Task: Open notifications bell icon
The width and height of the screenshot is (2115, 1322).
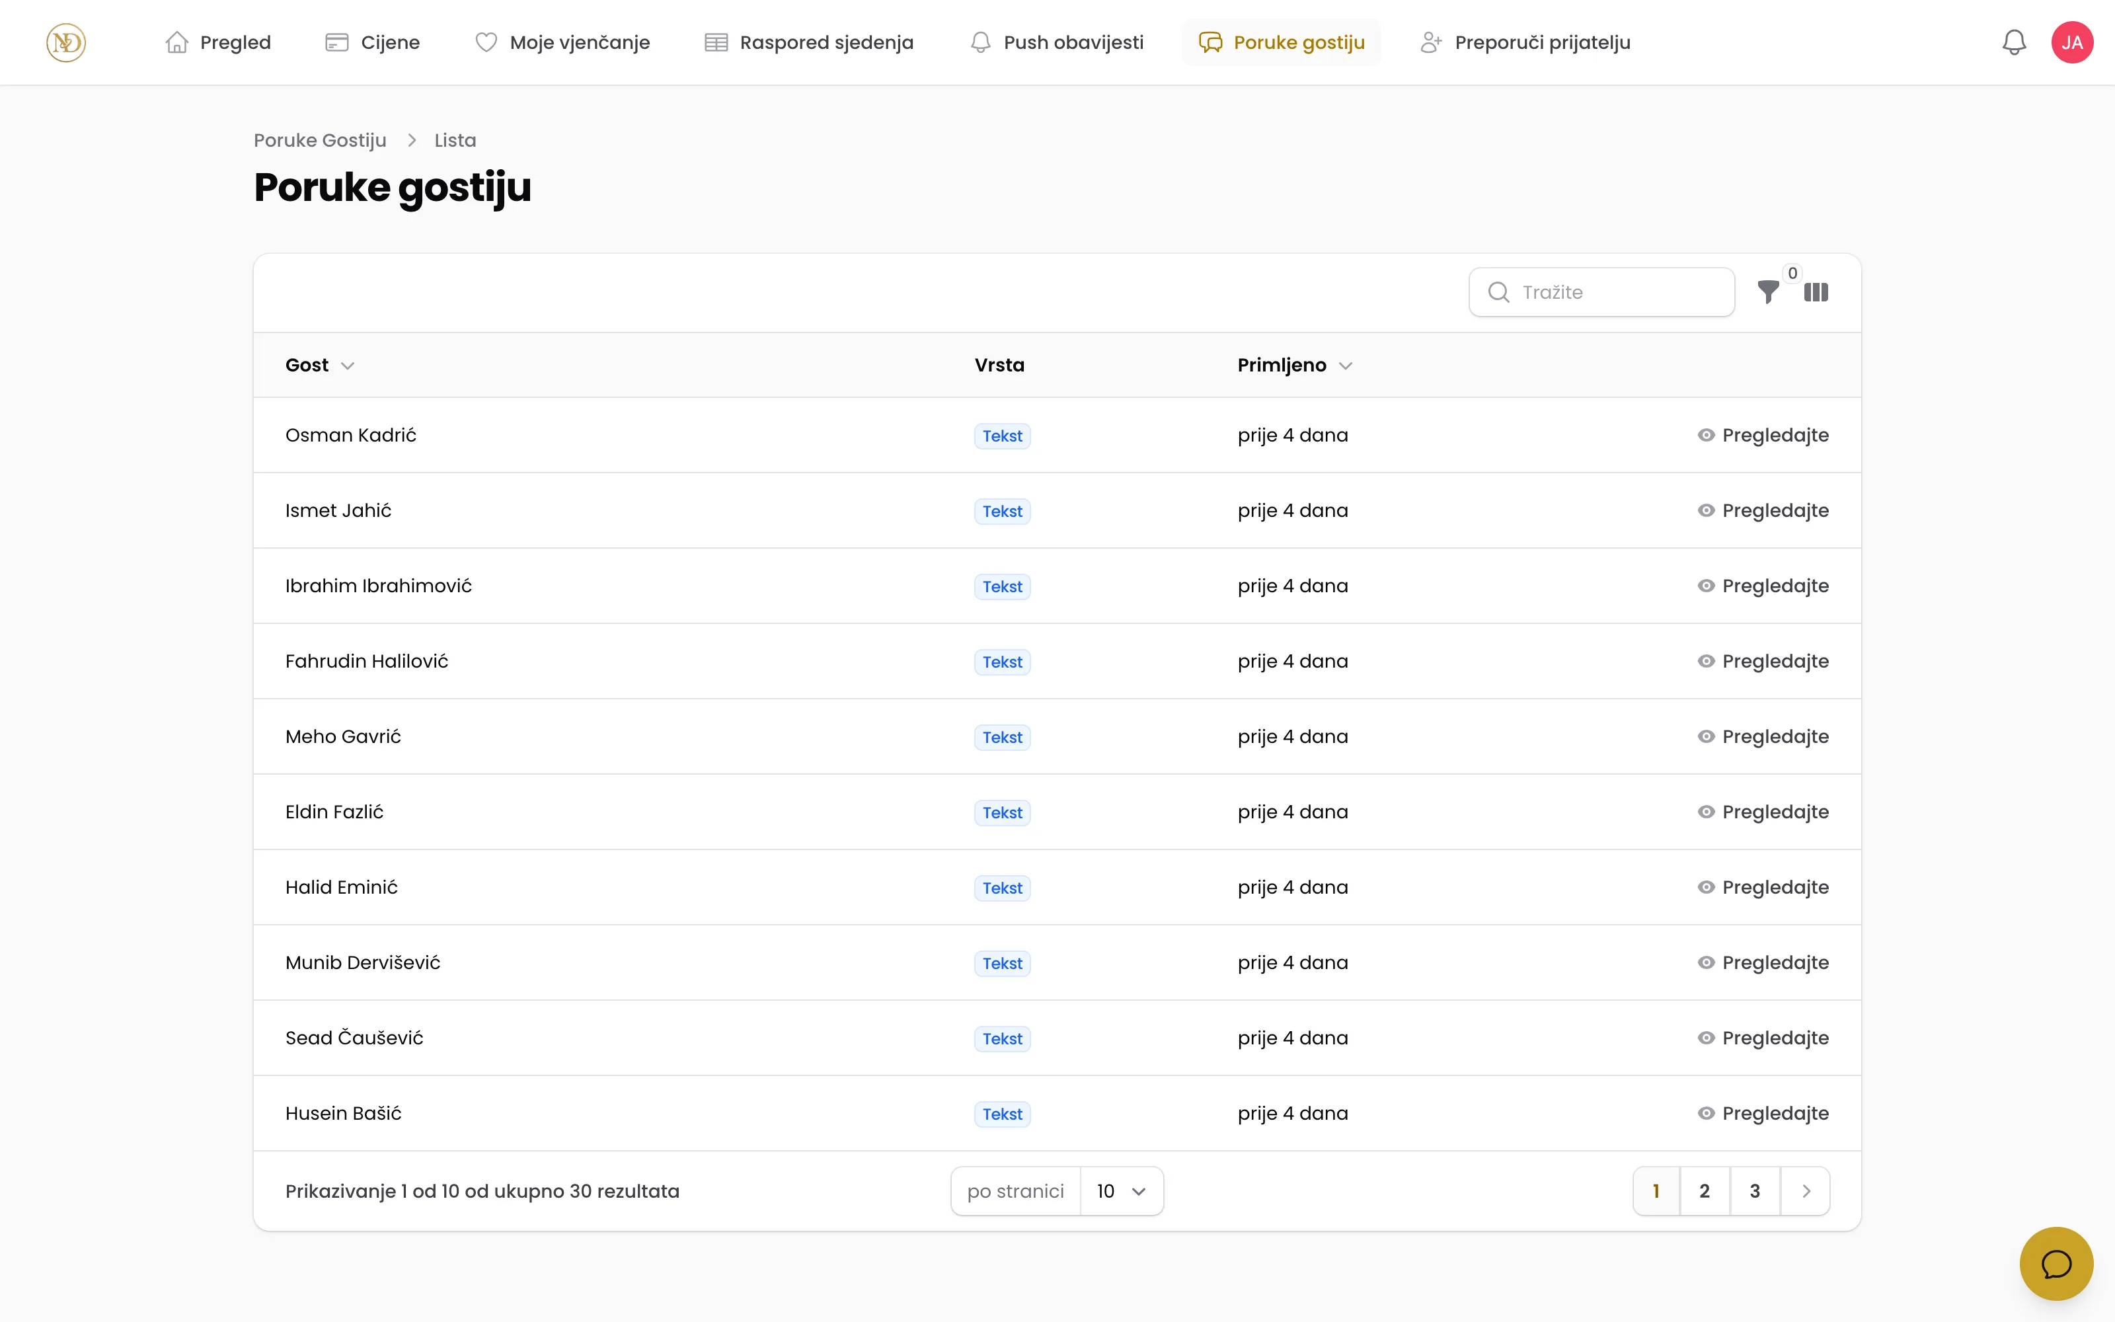Action: click(2014, 42)
